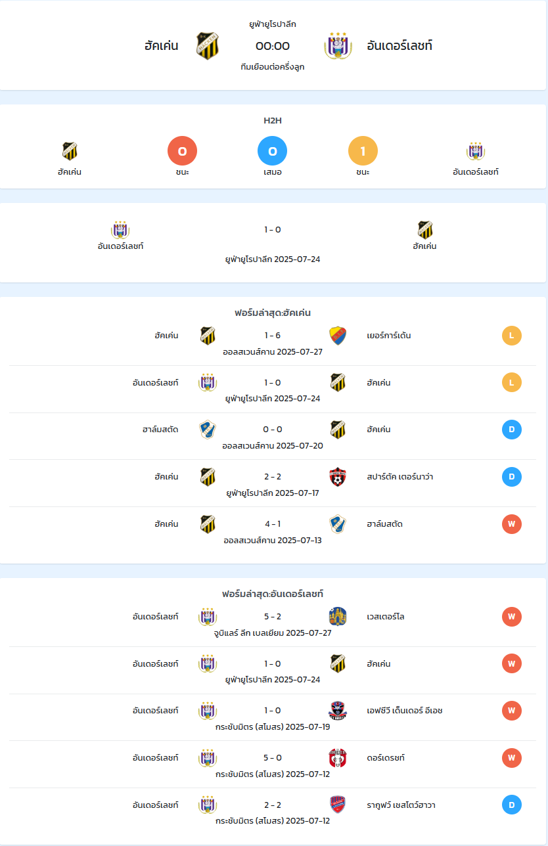Open the อันเดอร์เลชท์ team name in the header

tap(400, 46)
